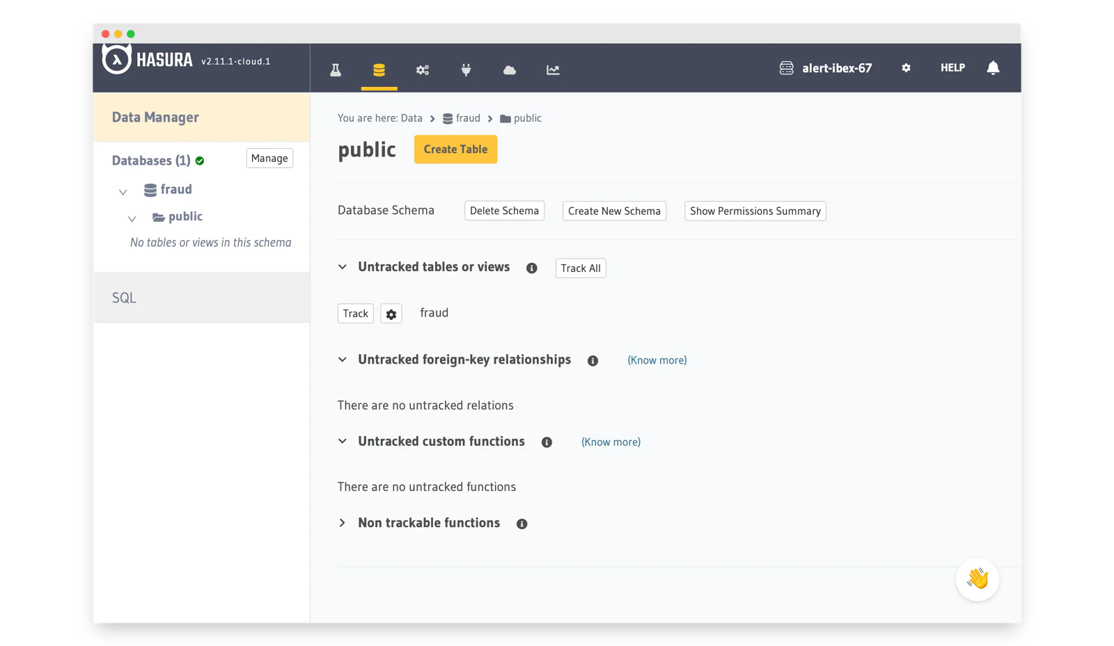The width and height of the screenshot is (1114, 646).
Task: Select the public schema in sidebar
Action: click(x=178, y=216)
